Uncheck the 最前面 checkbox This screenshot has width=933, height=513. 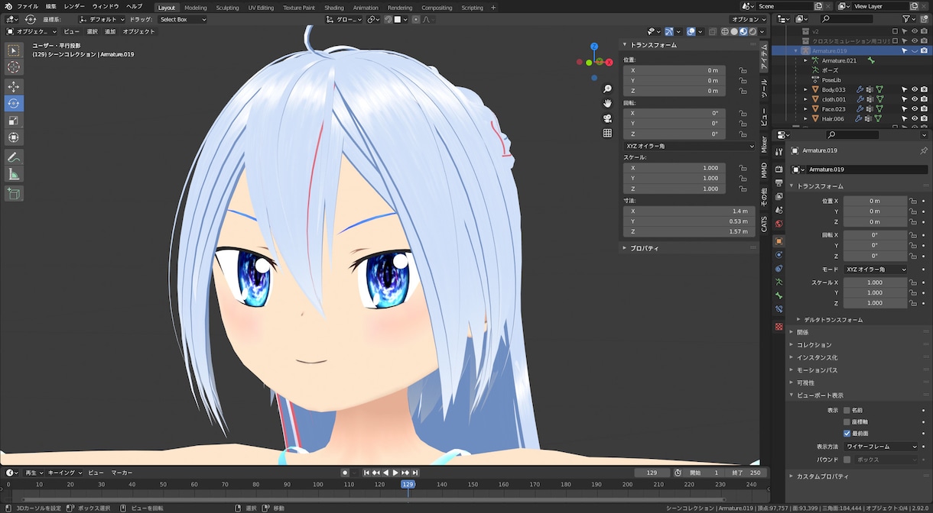click(847, 433)
